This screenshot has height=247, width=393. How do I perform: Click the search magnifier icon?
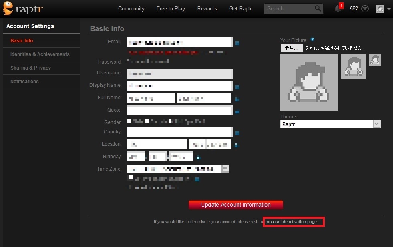tap(318, 8)
